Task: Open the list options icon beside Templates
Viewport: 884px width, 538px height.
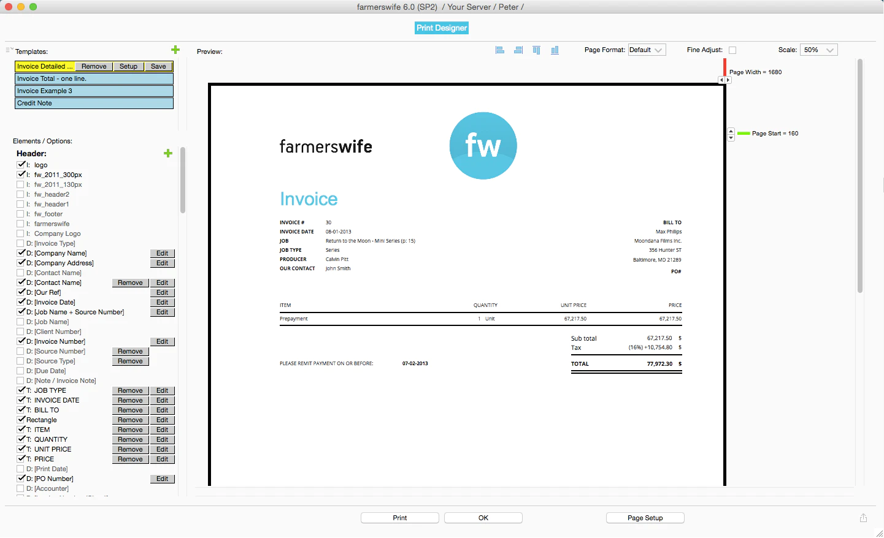Action: (9, 50)
